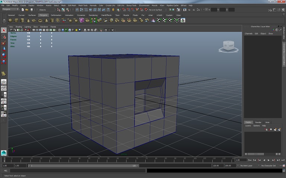Create a polygon cube from shelf

point(16,20)
